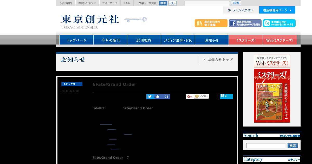Click the date 2018.07.20

[x=70, y=91]
